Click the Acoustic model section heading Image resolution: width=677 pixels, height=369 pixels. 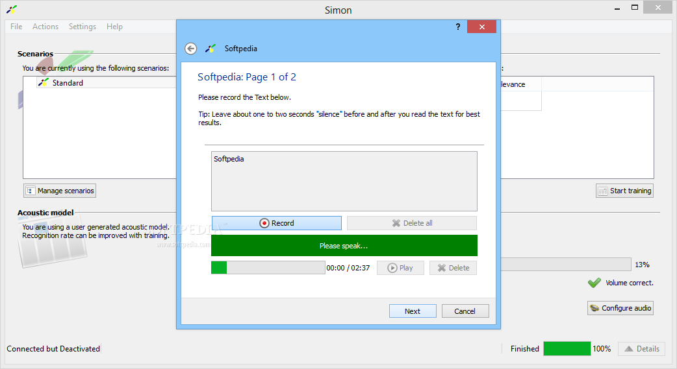[45, 213]
